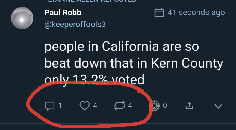The height and width of the screenshot is (130, 236).
Task: Visit the @keeperoffools3 handle
Action: click(75, 25)
